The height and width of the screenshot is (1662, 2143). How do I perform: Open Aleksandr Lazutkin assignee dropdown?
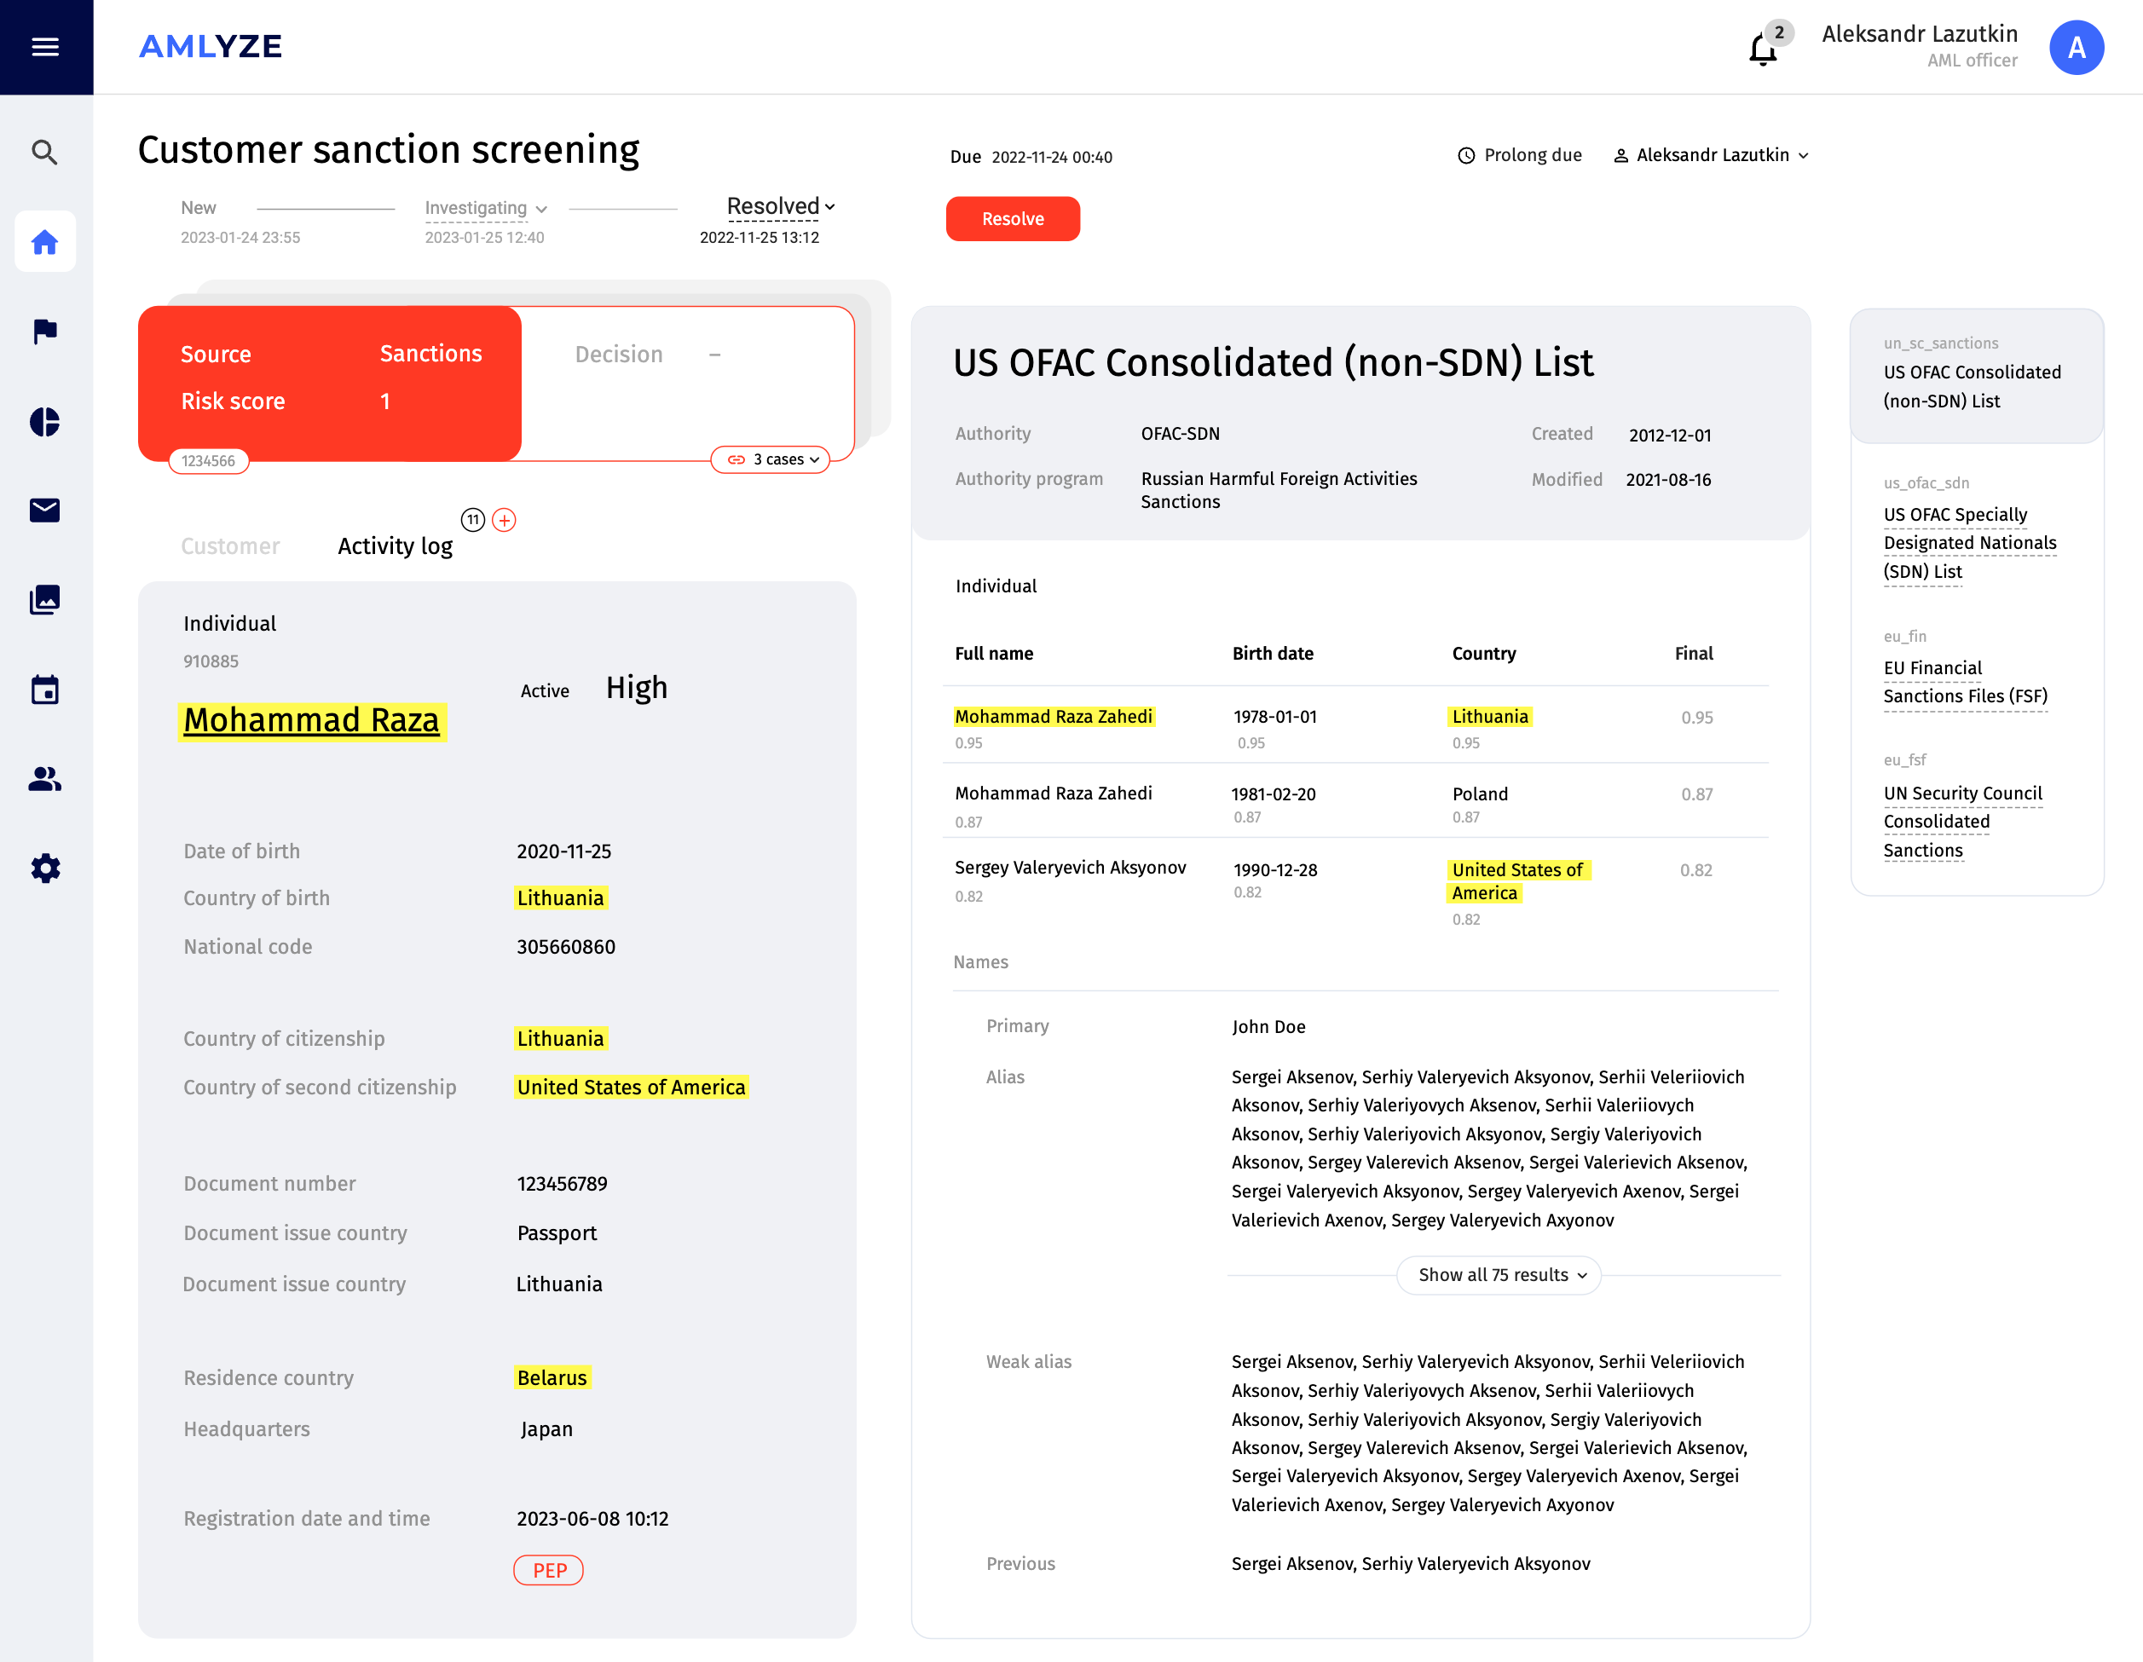(1712, 155)
